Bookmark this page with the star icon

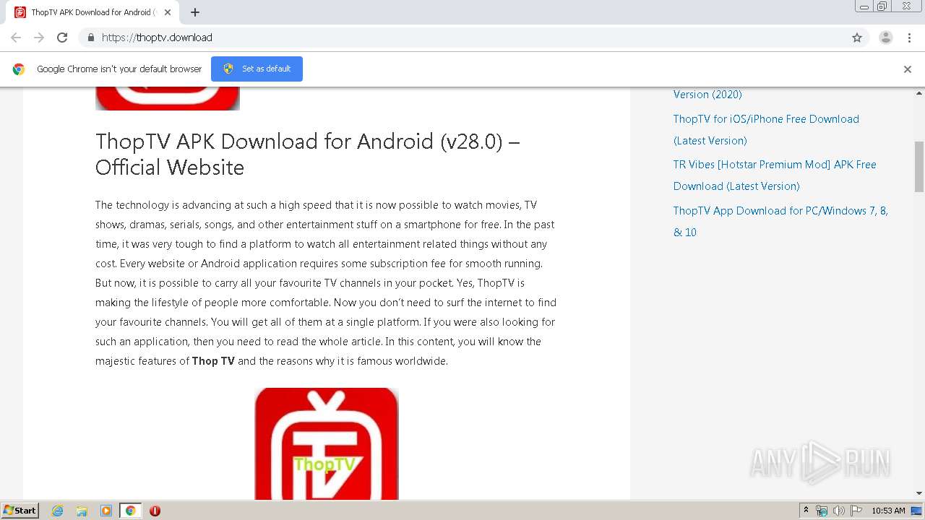[857, 38]
